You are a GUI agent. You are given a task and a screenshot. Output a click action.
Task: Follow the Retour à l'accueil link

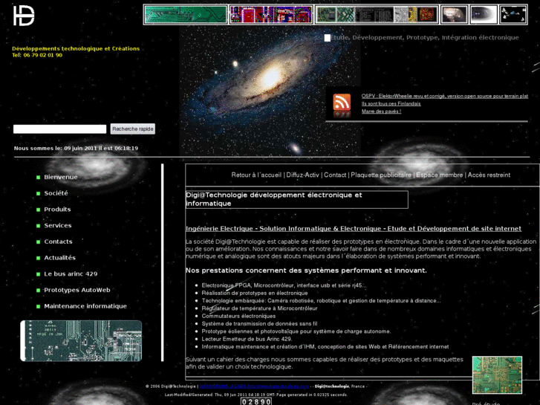coord(256,175)
